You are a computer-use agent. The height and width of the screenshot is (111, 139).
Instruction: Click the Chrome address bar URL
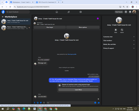point(33,7)
